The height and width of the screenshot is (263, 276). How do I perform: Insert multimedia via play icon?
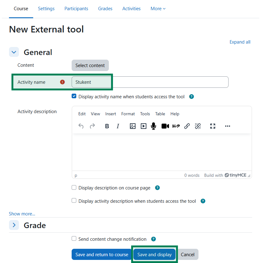(x=144, y=126)
